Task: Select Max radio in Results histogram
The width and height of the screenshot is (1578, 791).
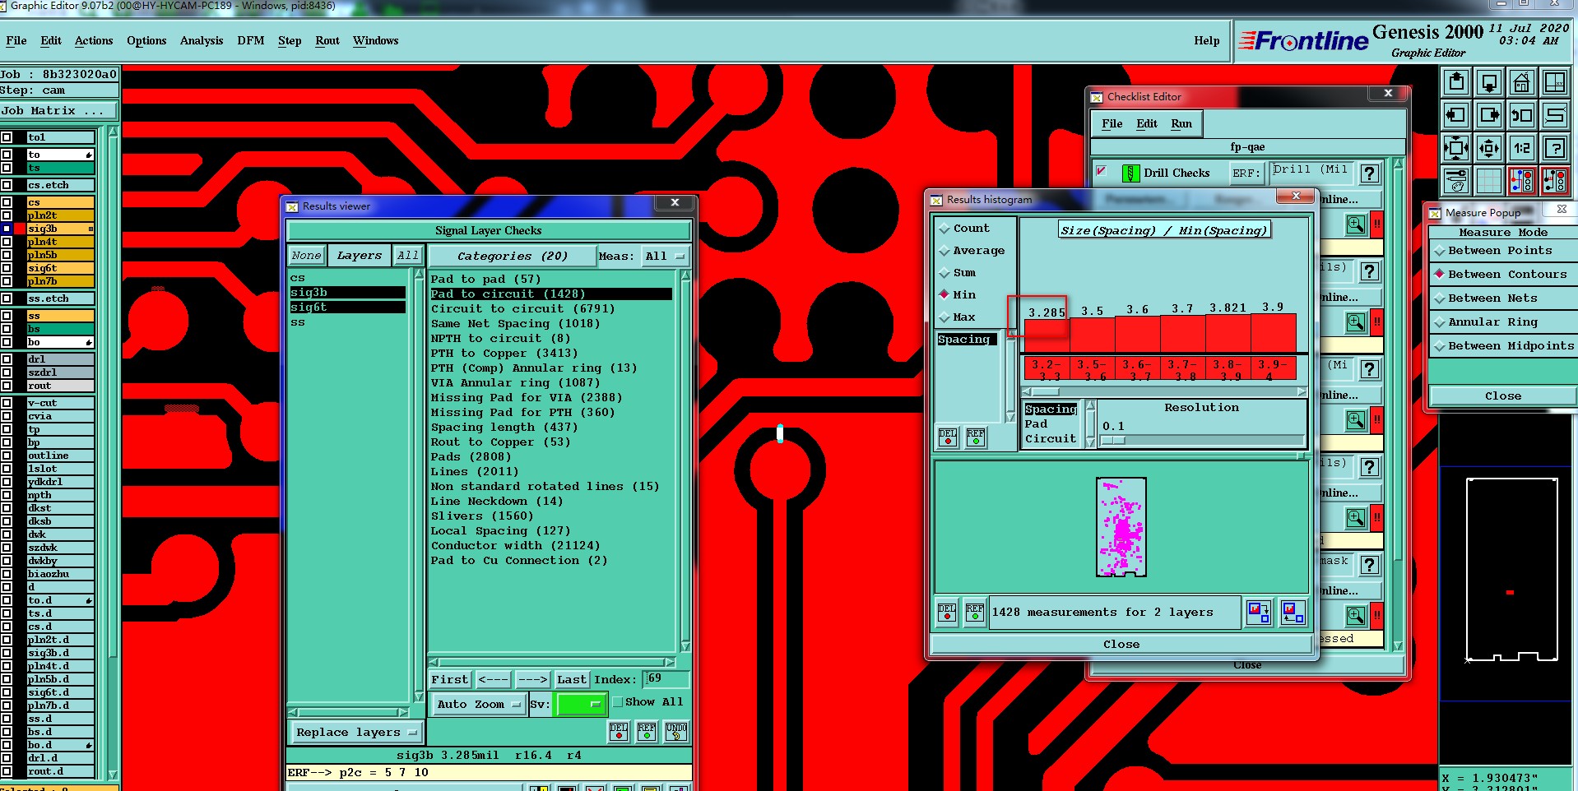Action: pos(944,317)
